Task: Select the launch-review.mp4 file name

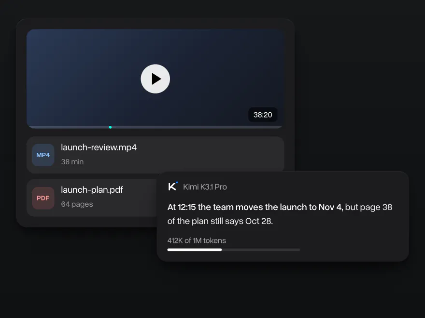Action: pos(99,147)
